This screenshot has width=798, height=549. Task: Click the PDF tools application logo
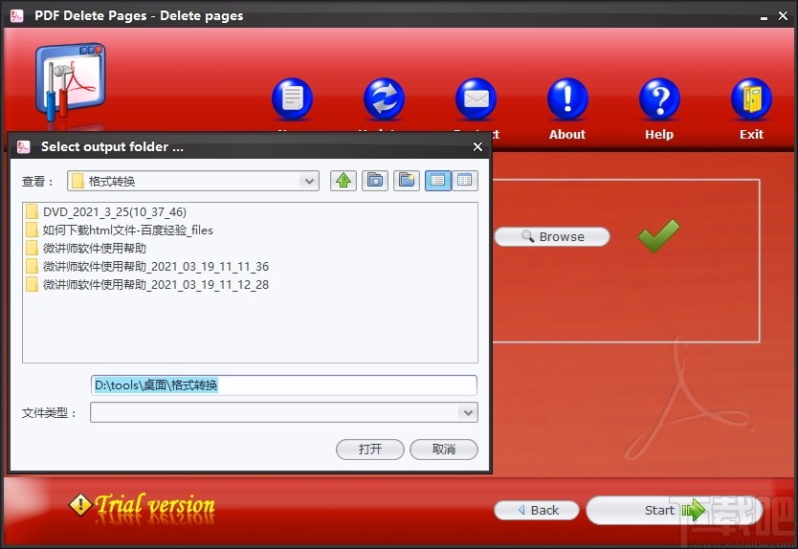click(x=70, y=81)
